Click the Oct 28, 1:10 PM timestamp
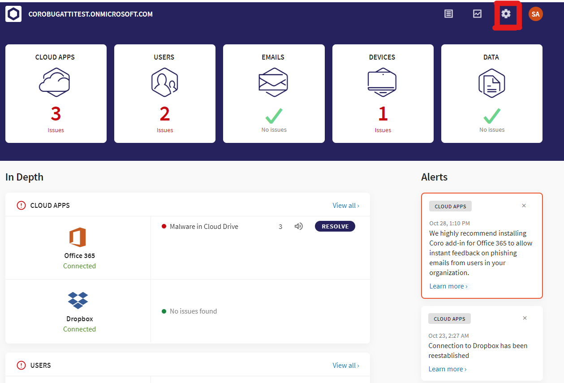 tap(449, 223)
